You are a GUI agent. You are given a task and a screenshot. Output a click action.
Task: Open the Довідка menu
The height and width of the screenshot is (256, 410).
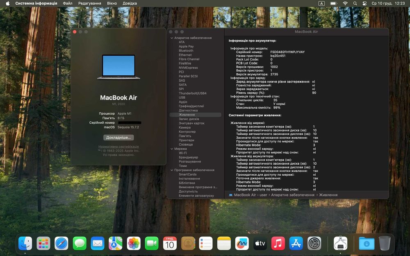(x=130, y=3)
